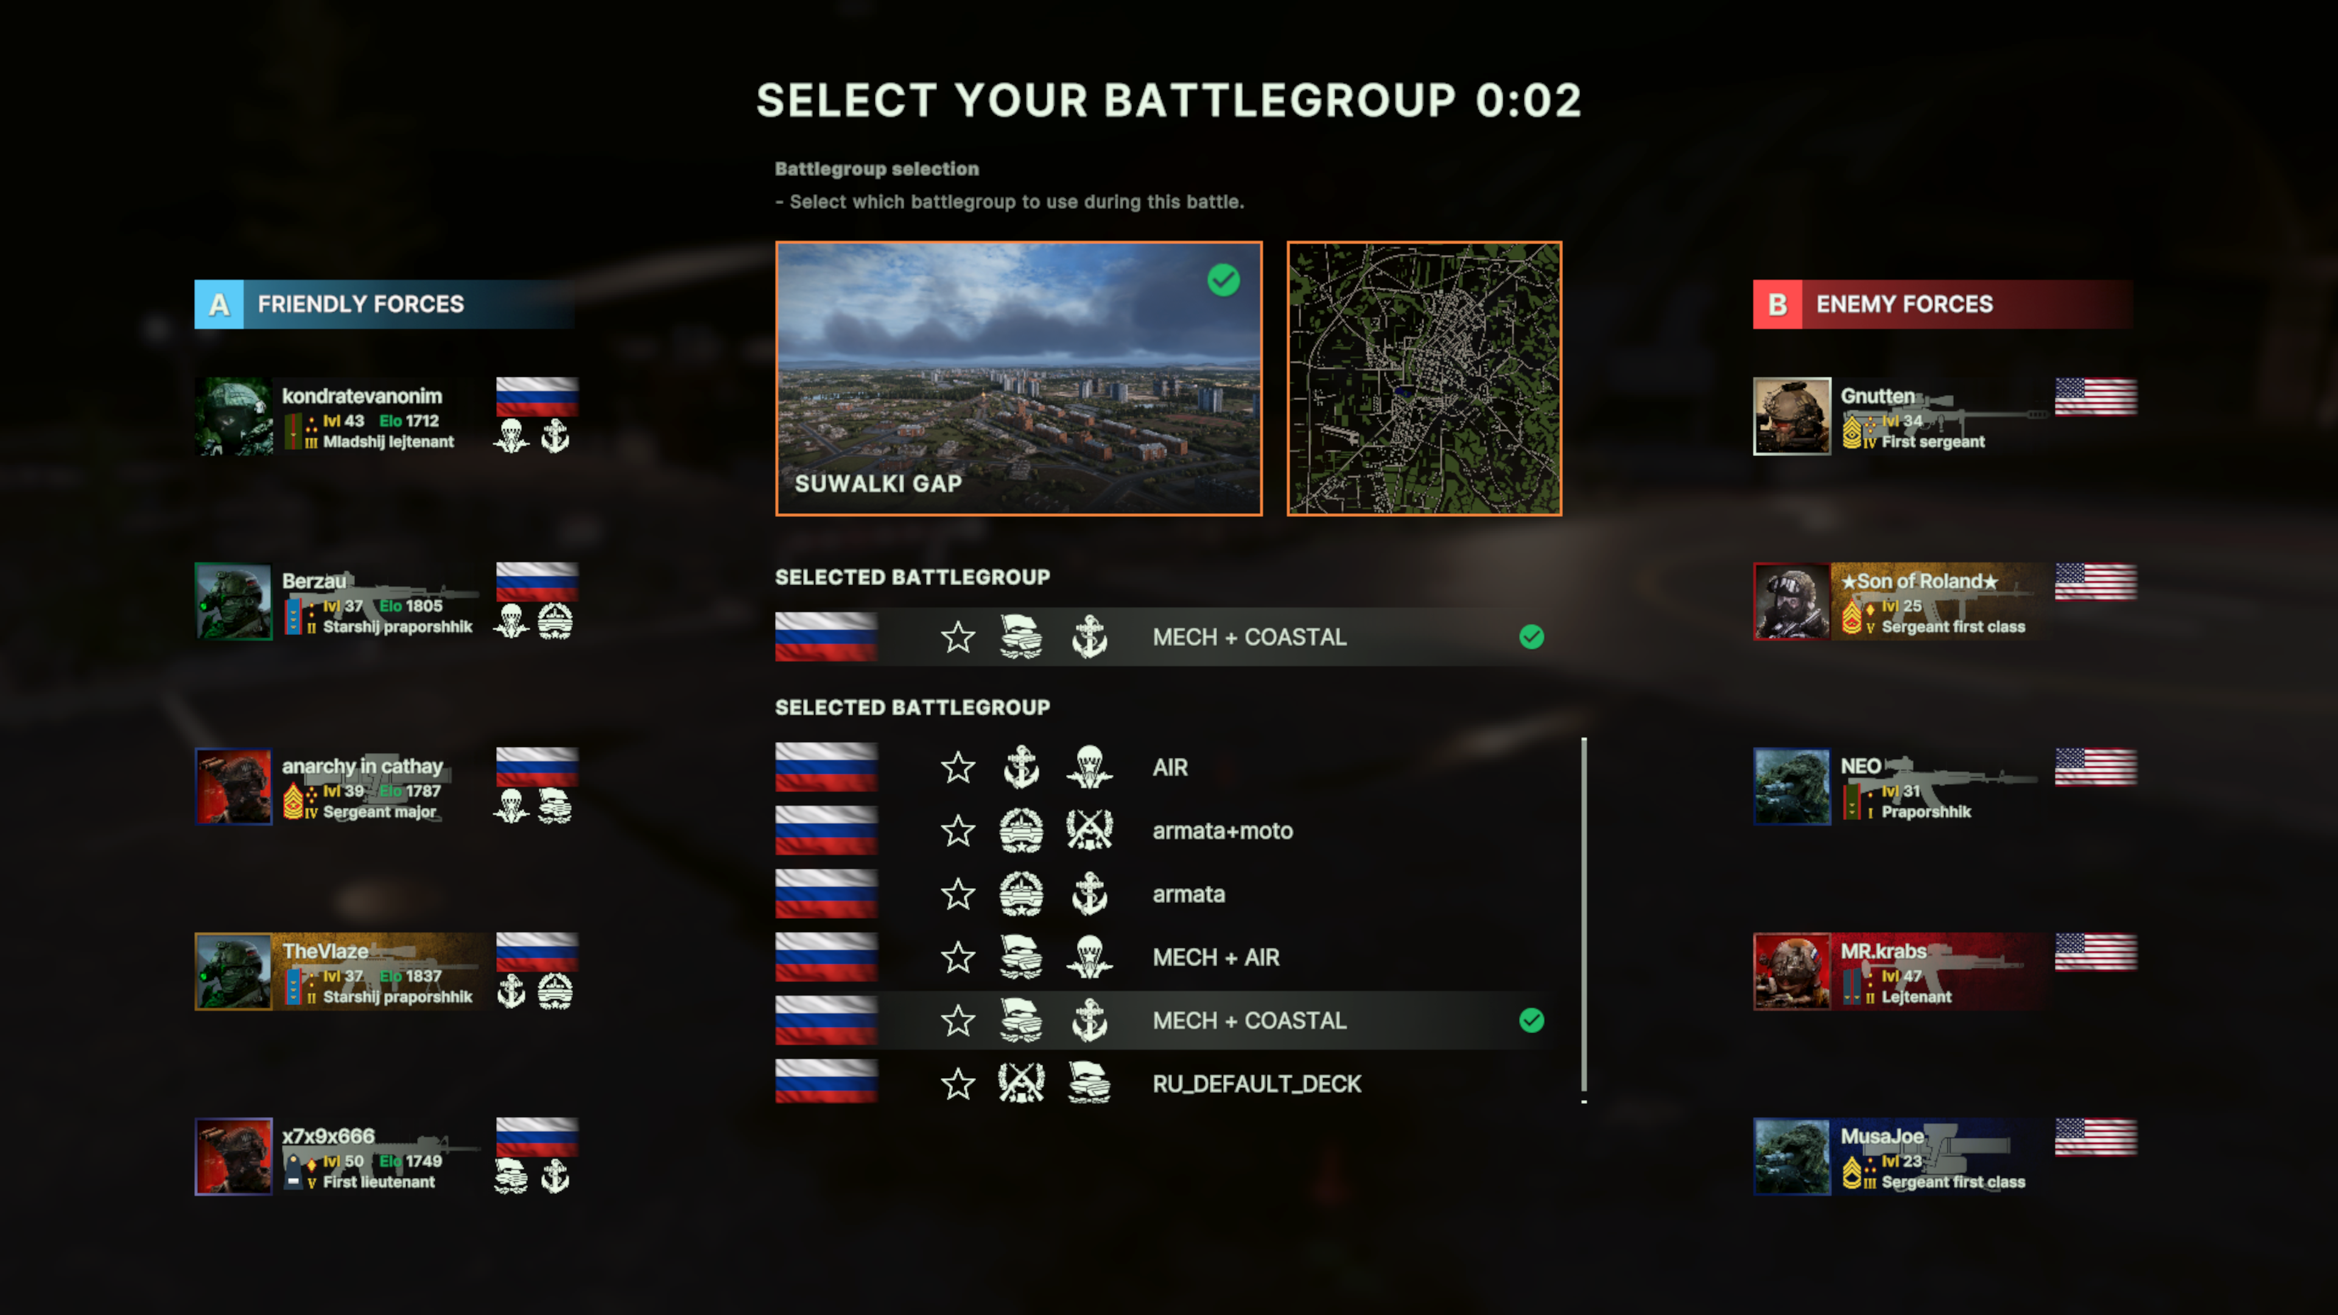Click the paratrooper icon in MECH + AIR row
The height and width of the screenshot is (1315, 2338).
pyautogui.click(x=1089, y=958)
